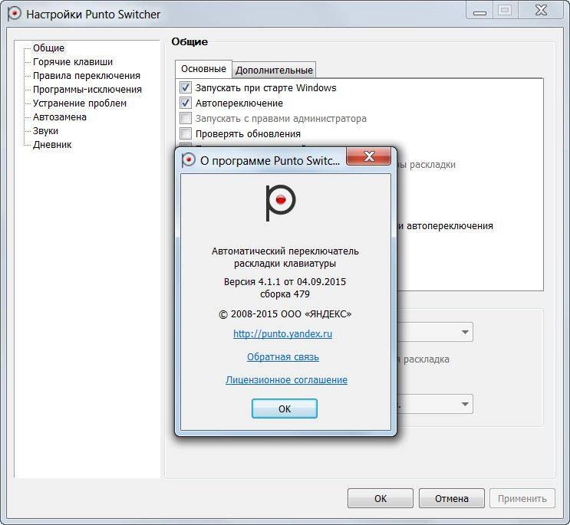
Task: Open the lower dropdown in settings window
Action: (x=465, y=404)
